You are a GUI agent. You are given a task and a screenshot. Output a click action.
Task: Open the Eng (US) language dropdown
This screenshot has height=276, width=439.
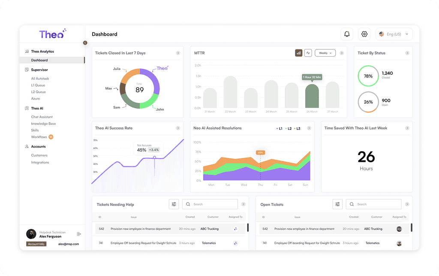pos(394,34)
